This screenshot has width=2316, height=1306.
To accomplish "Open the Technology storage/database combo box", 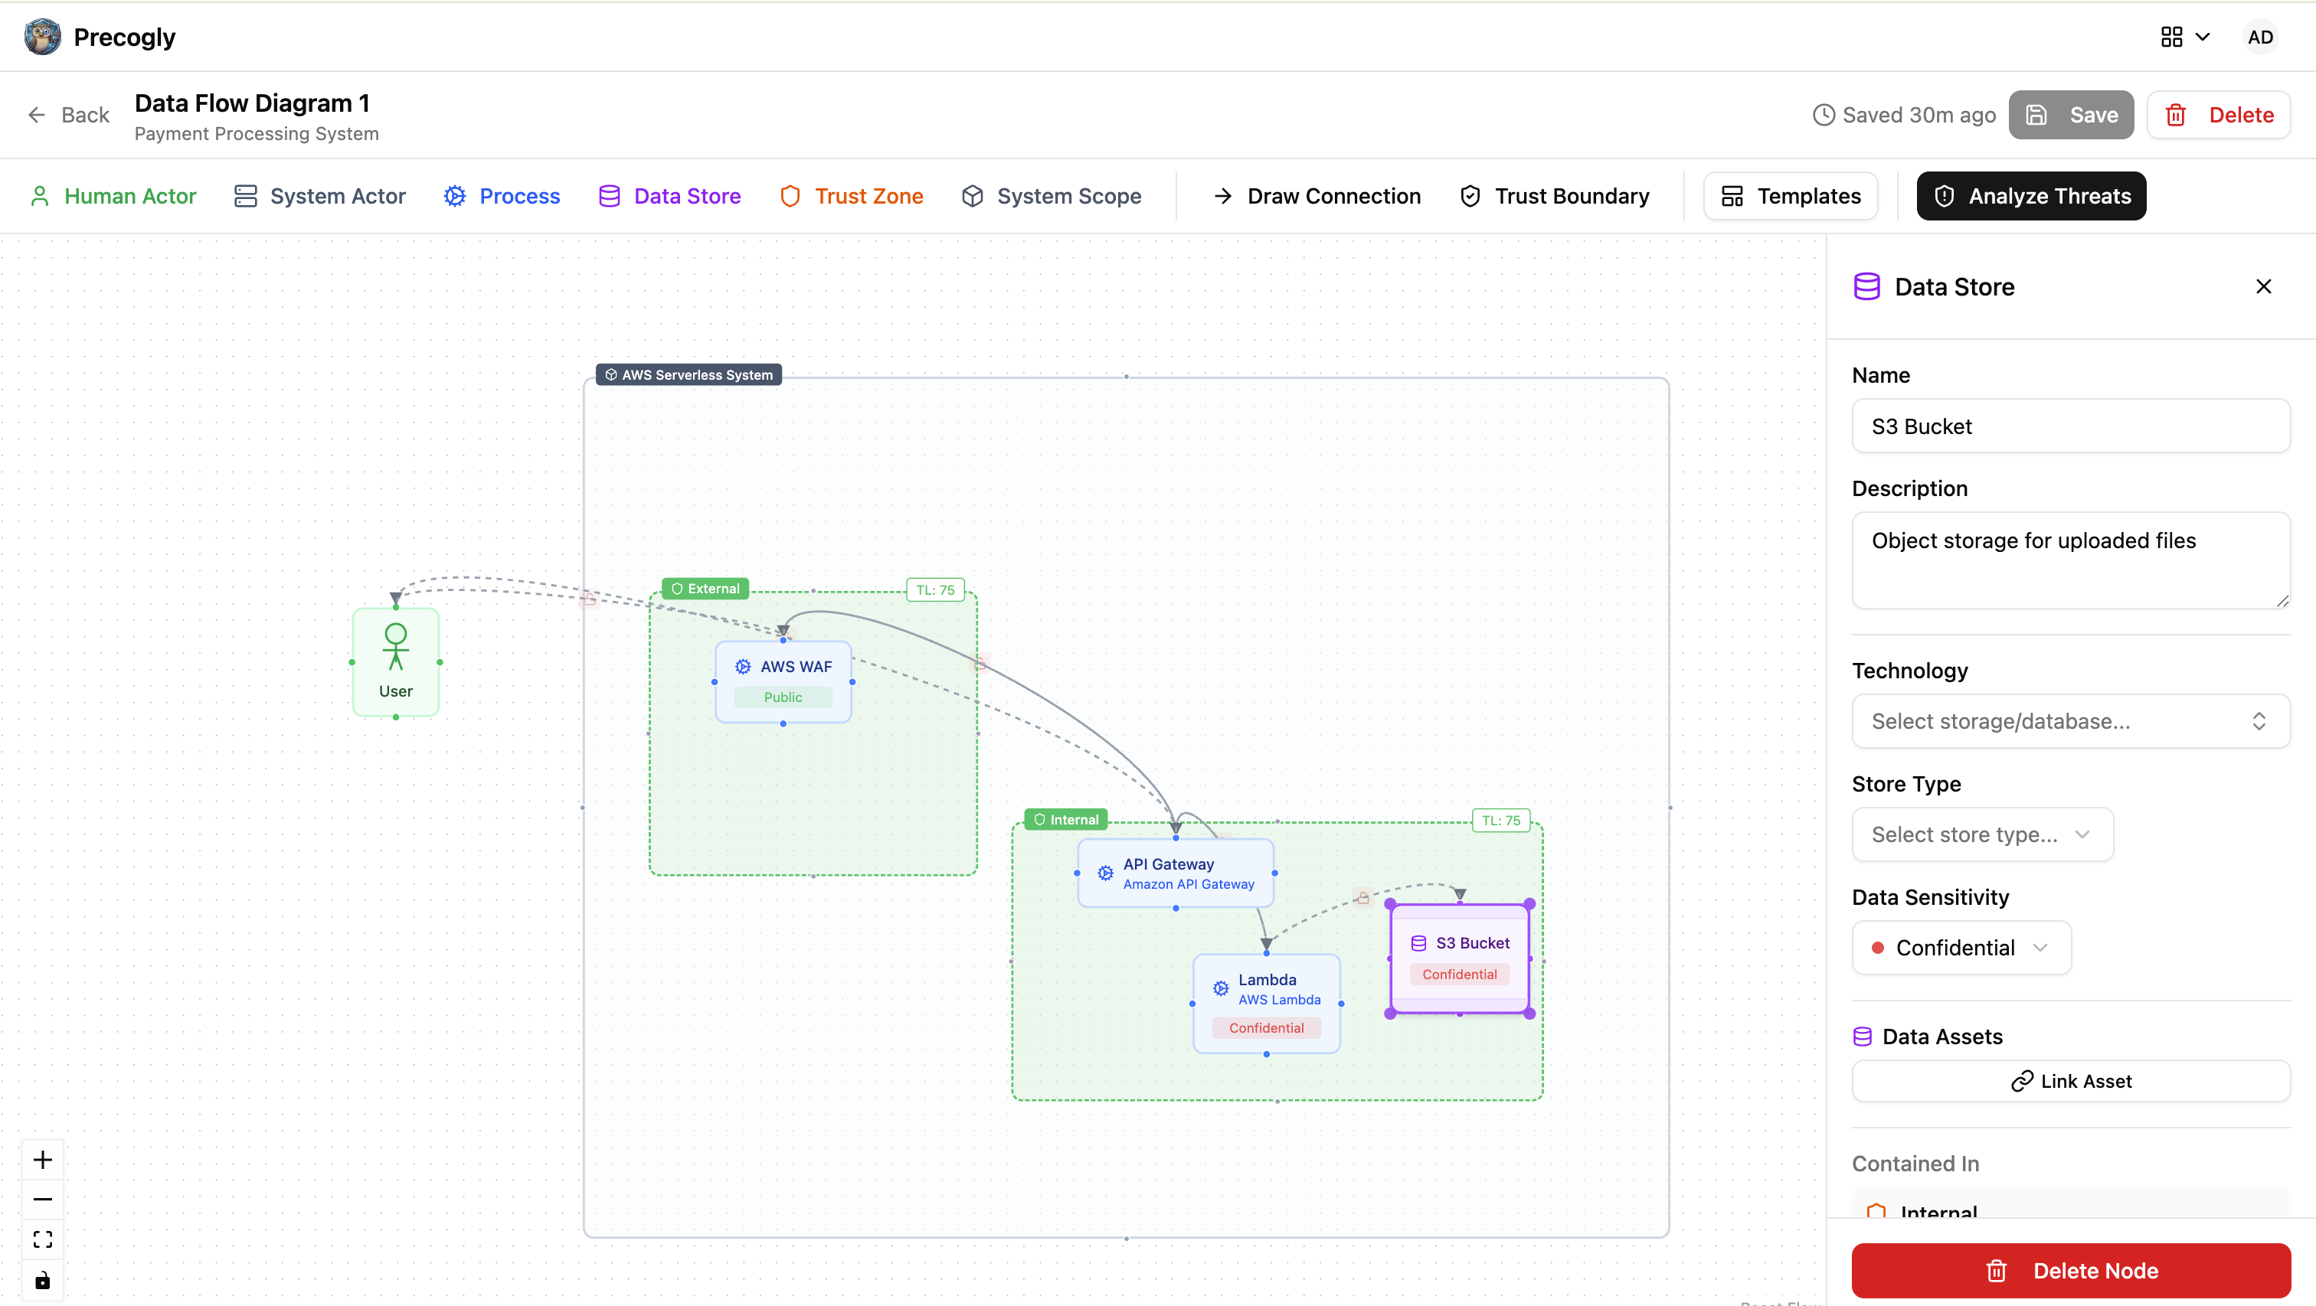I will [x=2071, y=721].
